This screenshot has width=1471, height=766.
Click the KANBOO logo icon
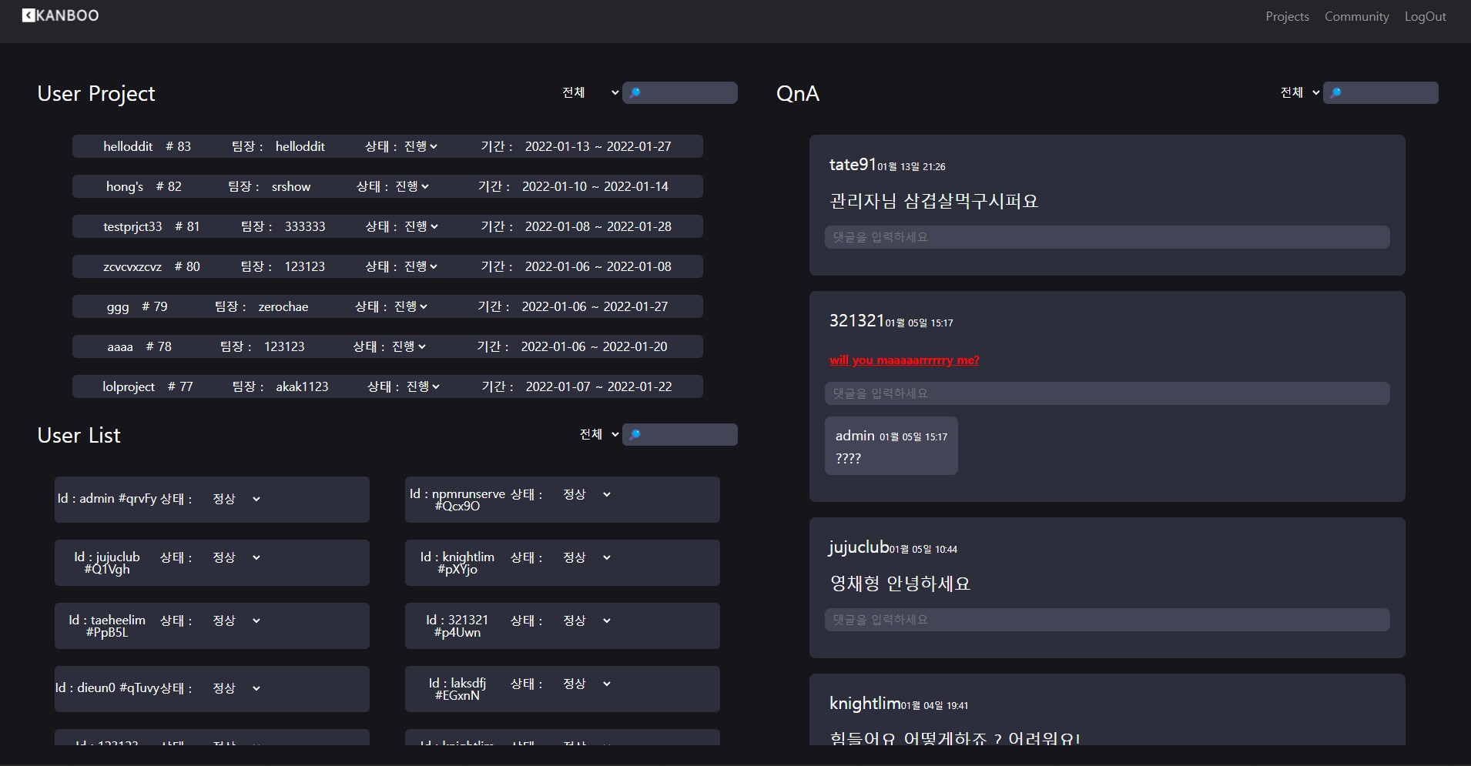(x=28, y=15)
